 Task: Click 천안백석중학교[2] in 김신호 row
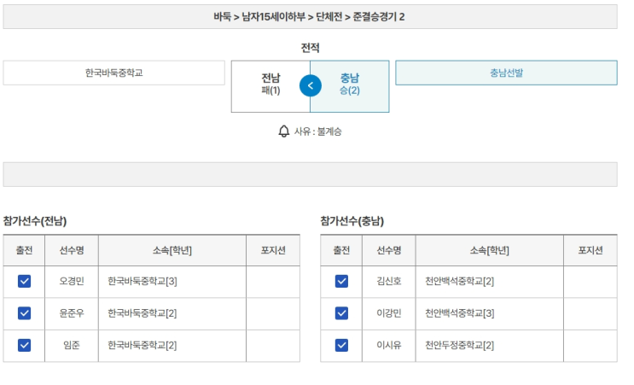click(460, 281)
